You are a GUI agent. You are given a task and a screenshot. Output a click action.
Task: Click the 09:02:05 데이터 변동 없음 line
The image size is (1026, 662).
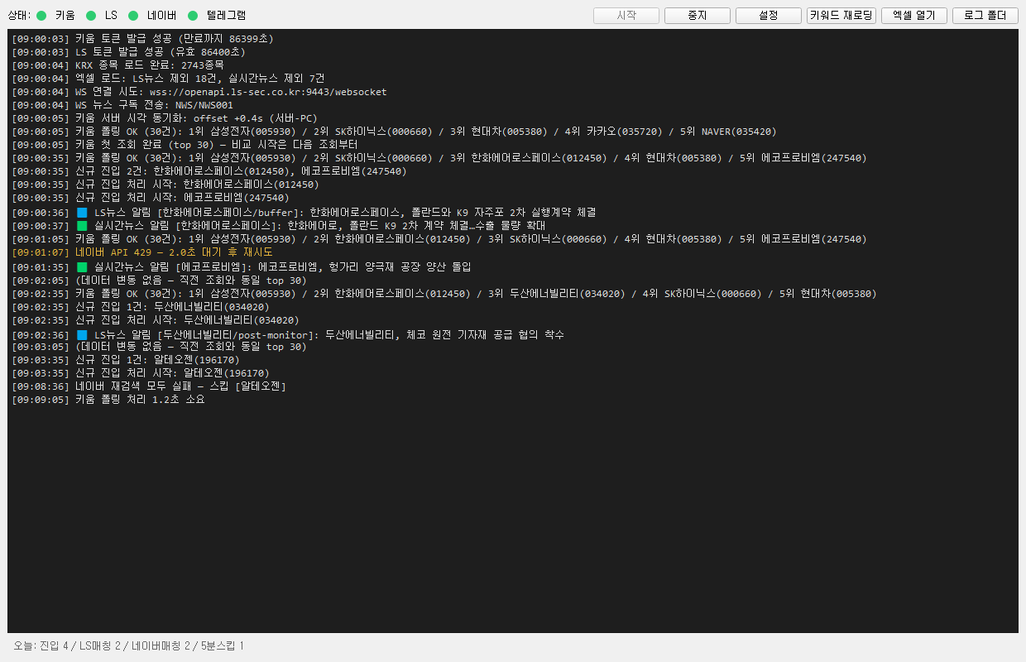[x=159, y=281]
